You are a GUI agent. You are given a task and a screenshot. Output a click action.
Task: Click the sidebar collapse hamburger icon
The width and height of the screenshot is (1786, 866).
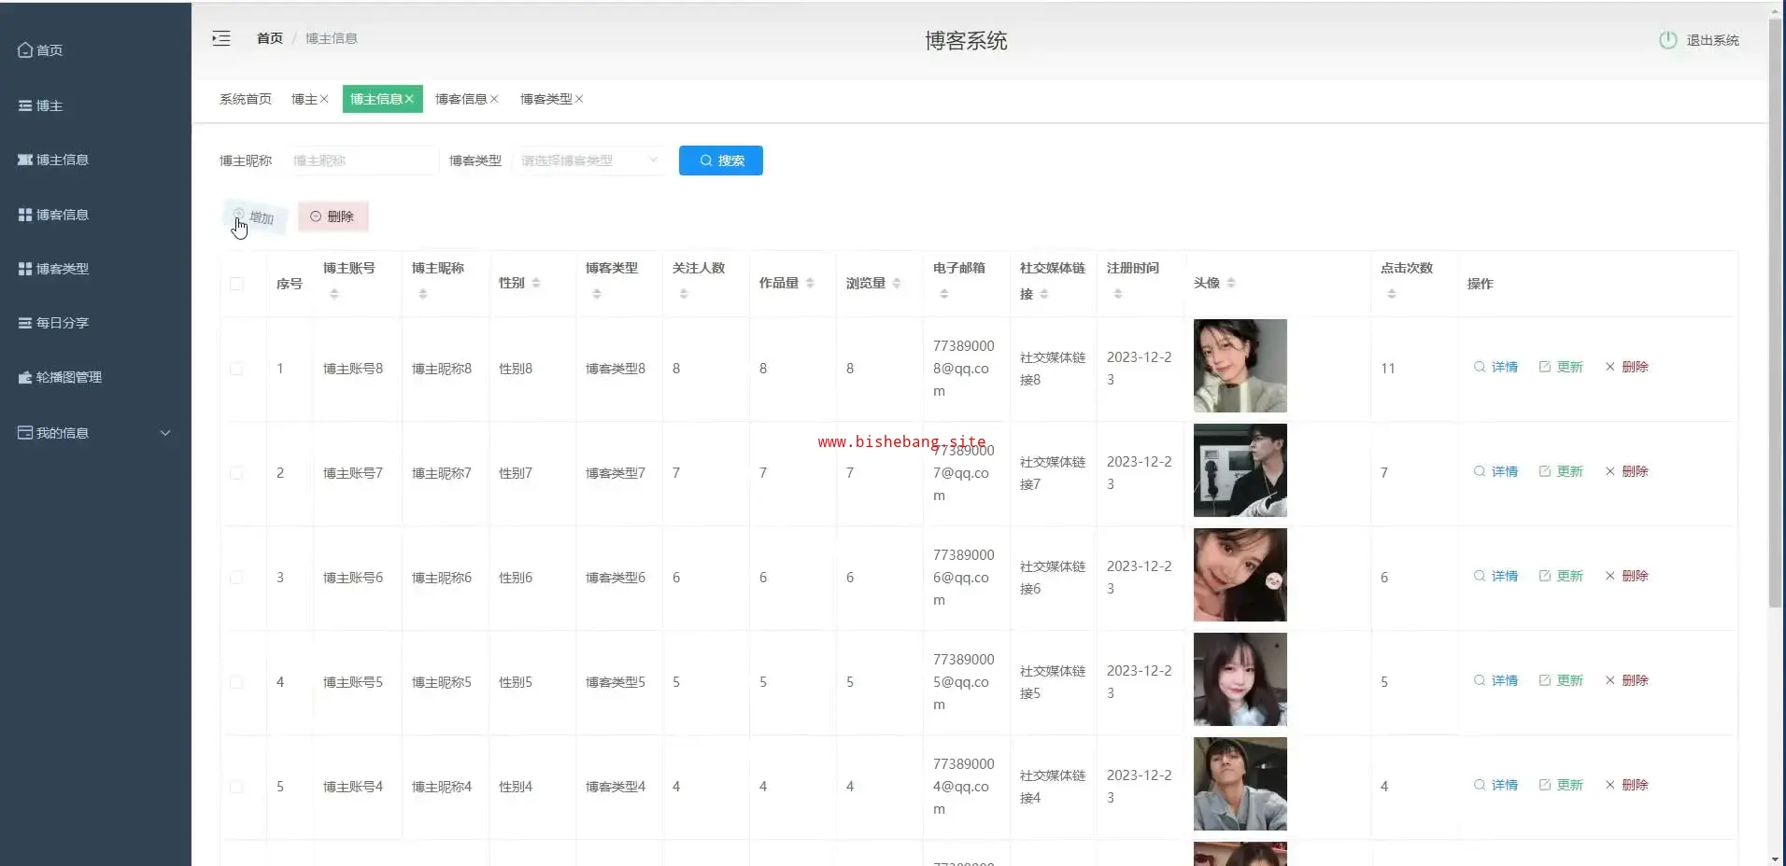pyautogui.click(x=221, y=38)
